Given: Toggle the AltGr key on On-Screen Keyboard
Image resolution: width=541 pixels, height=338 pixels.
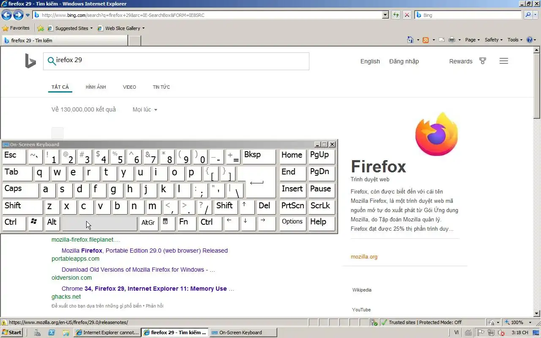Looking at the screenshot, I should (x=148, y=223).
